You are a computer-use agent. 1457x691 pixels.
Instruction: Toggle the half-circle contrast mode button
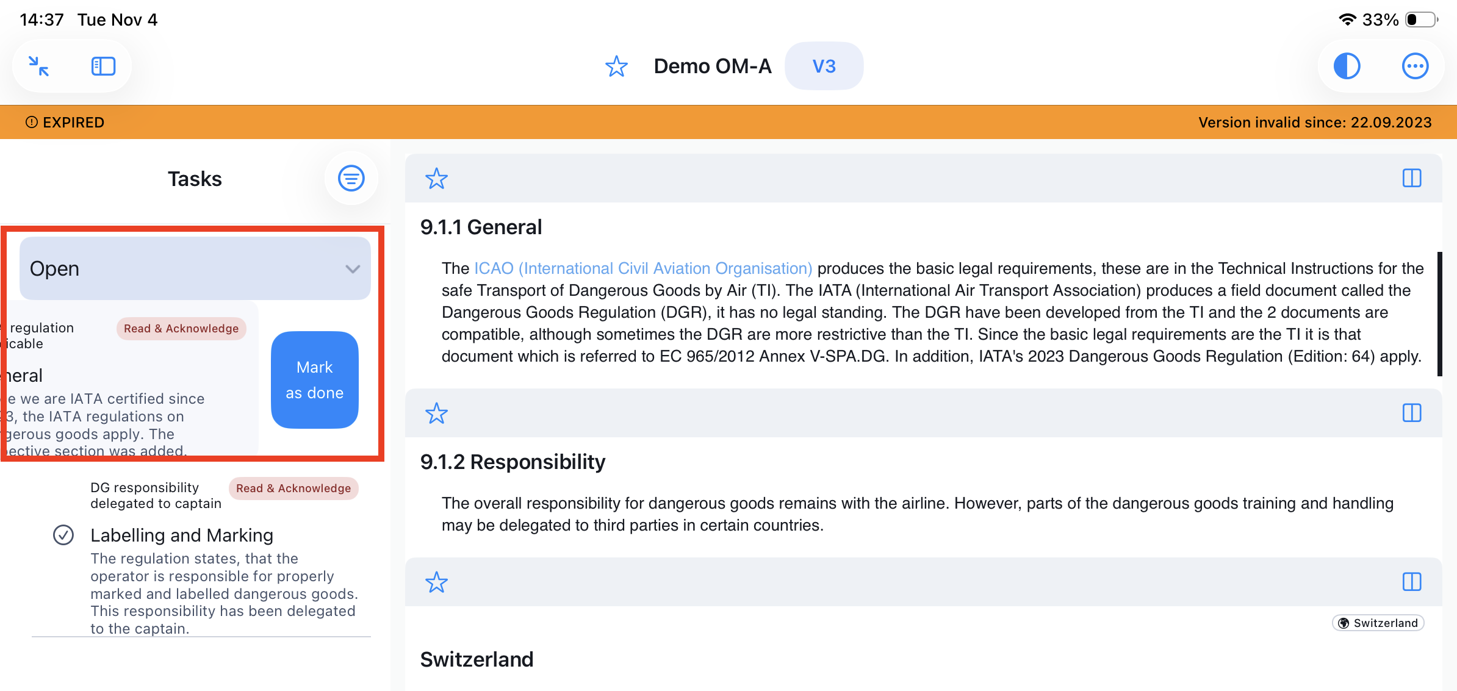pyautogui.click(x=1347, y=66)
